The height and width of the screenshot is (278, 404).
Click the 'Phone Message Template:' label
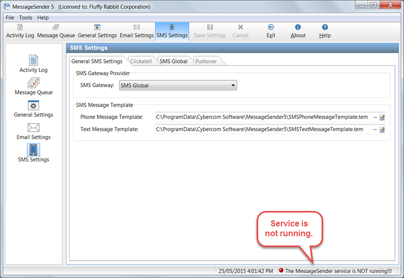click(111, 117)
